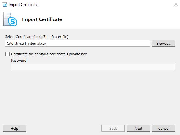Go to previous step with Back
The height and width of the screenshot is (135, 180).
pos(113,129)
